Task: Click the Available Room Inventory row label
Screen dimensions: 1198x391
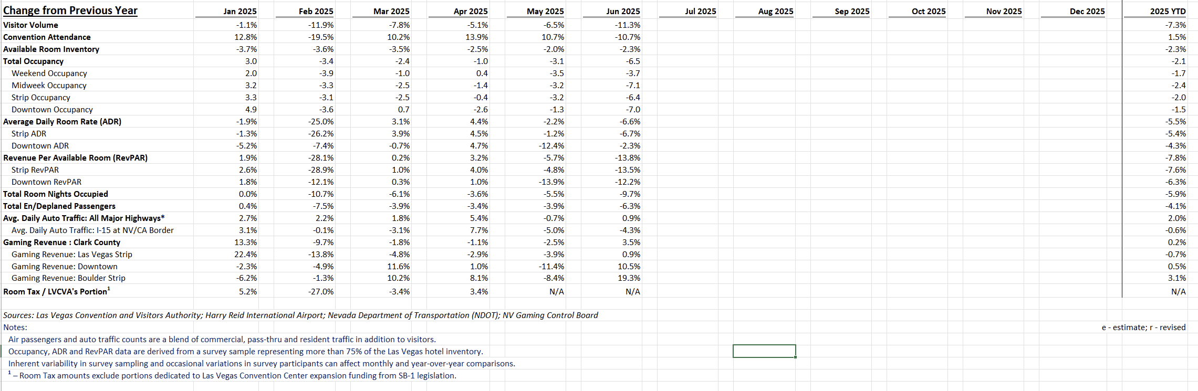Action: [51, 49]
